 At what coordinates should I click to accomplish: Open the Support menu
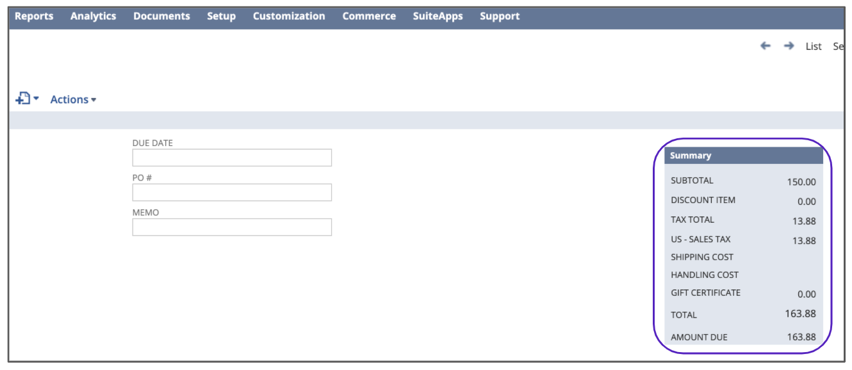[x=500, y=17]
